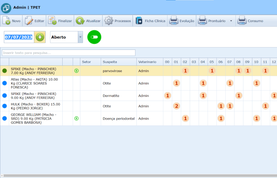Expand the Aberto status dropdown

point(80,37)
